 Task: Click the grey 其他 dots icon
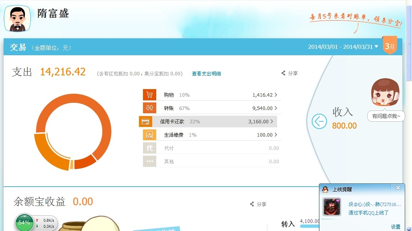[149, 161]
